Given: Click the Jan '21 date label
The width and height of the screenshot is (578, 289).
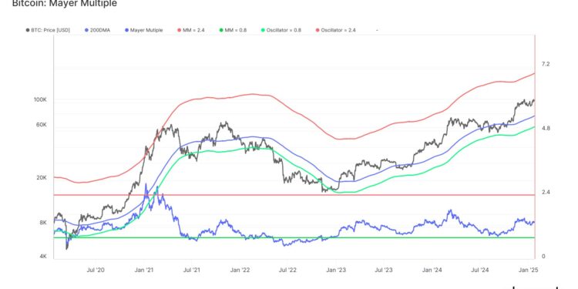Looking at the screenshot, I should pos(144,270).
